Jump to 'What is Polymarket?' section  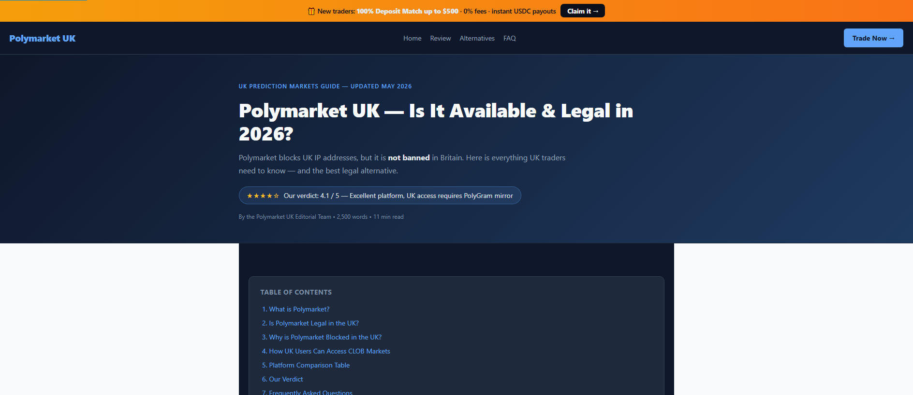point(299,309)
